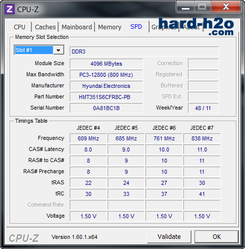Image resolution: width=245 pixels, height=249 pixels.
Task: Go to the Mainboard tab
Action: coord(77,27)
